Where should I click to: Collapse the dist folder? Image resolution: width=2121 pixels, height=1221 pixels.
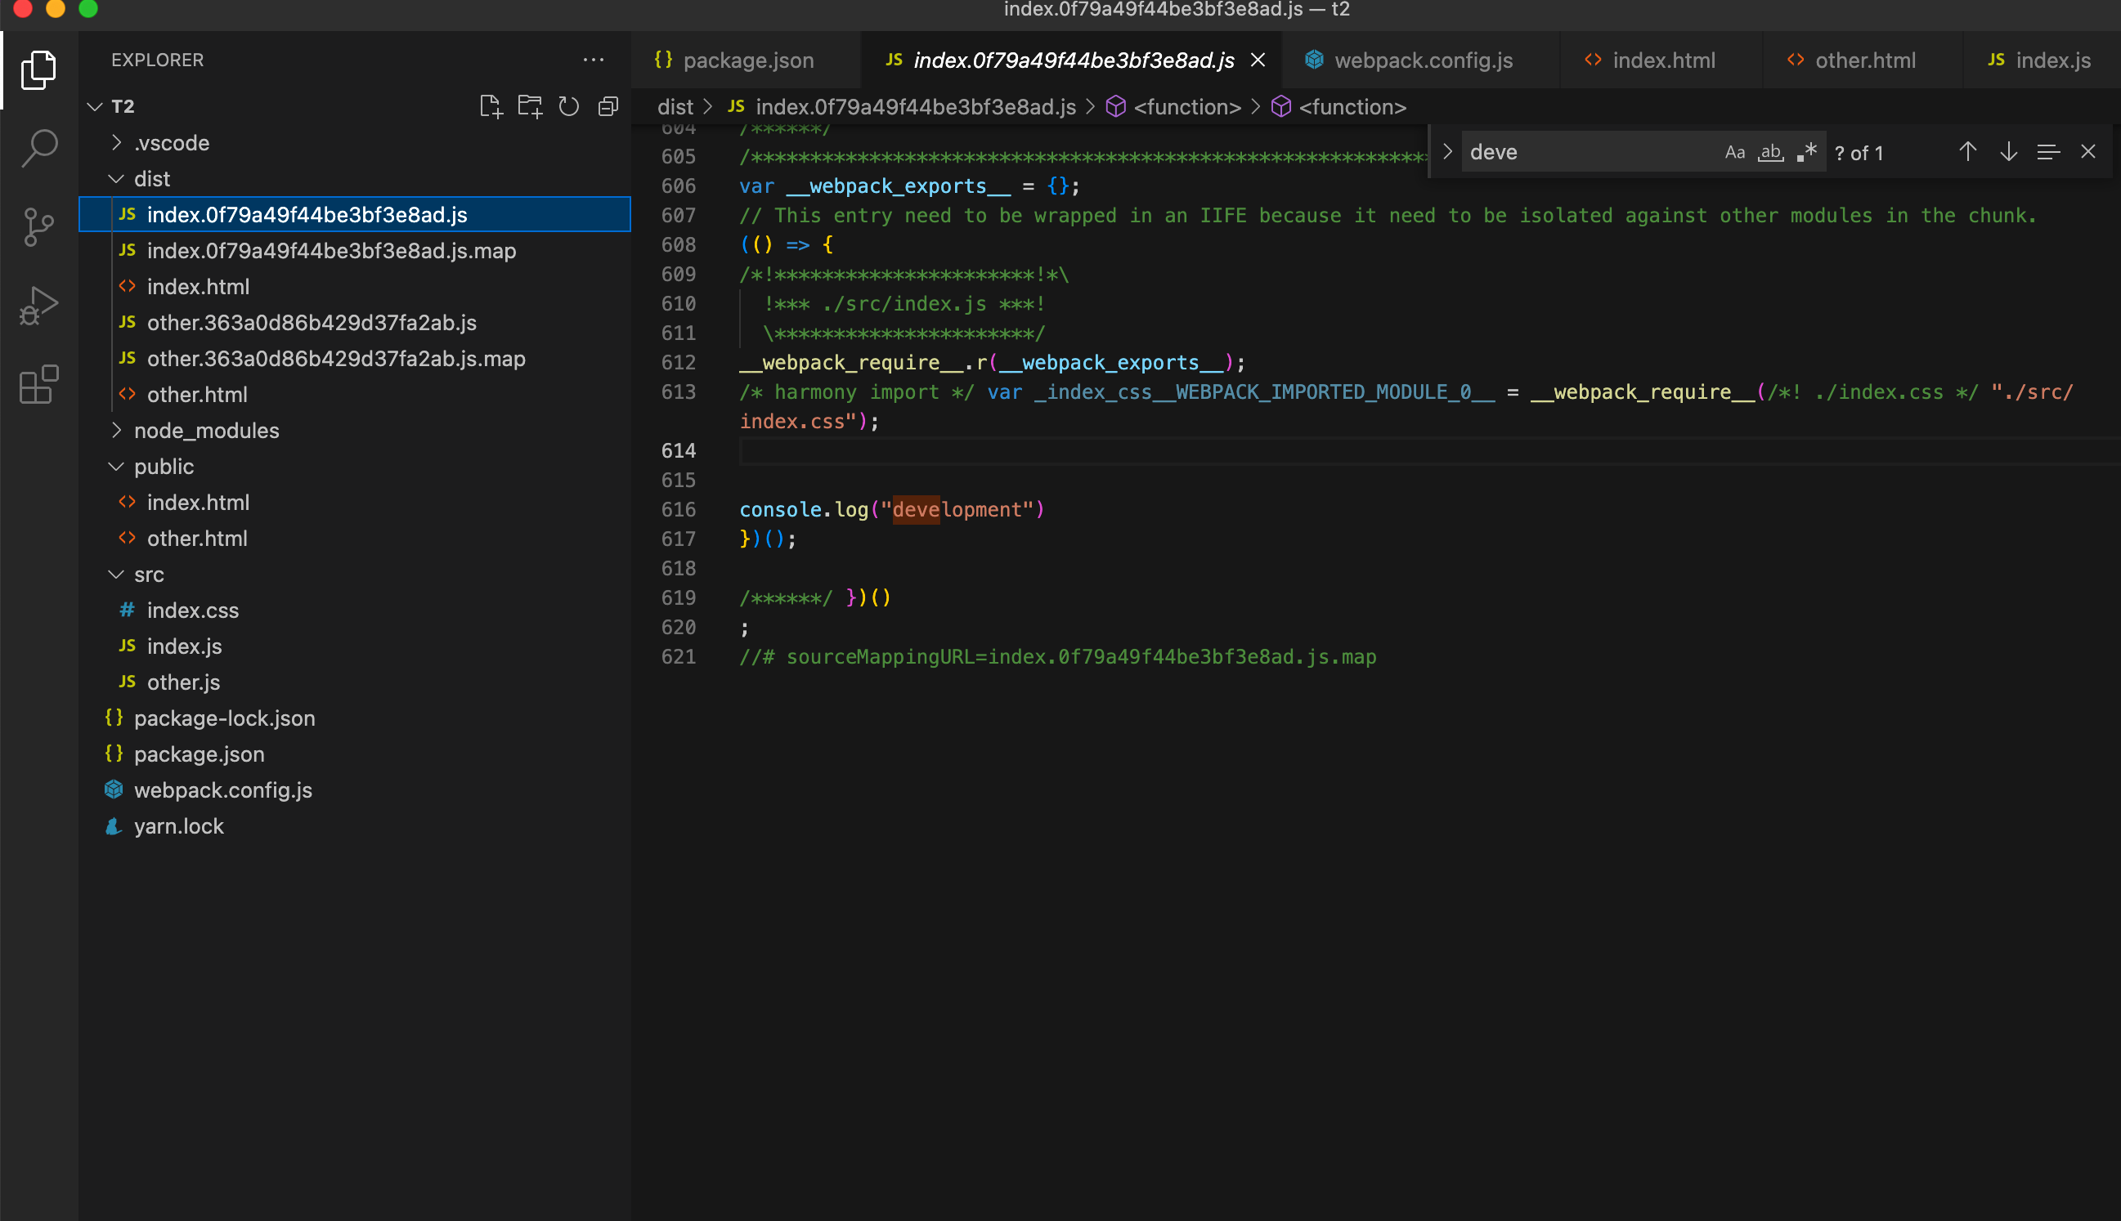point(117,179)
